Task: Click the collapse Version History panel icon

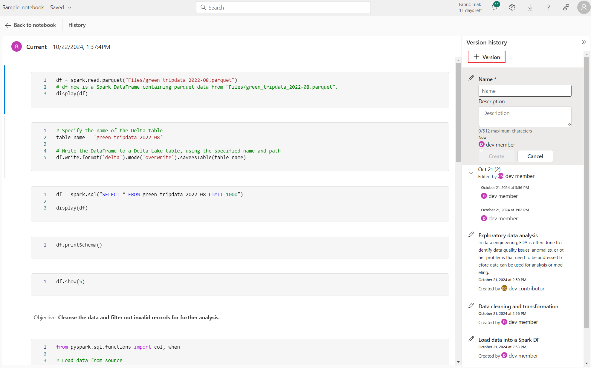Action: pyautogui.click(x=584, y=42)
